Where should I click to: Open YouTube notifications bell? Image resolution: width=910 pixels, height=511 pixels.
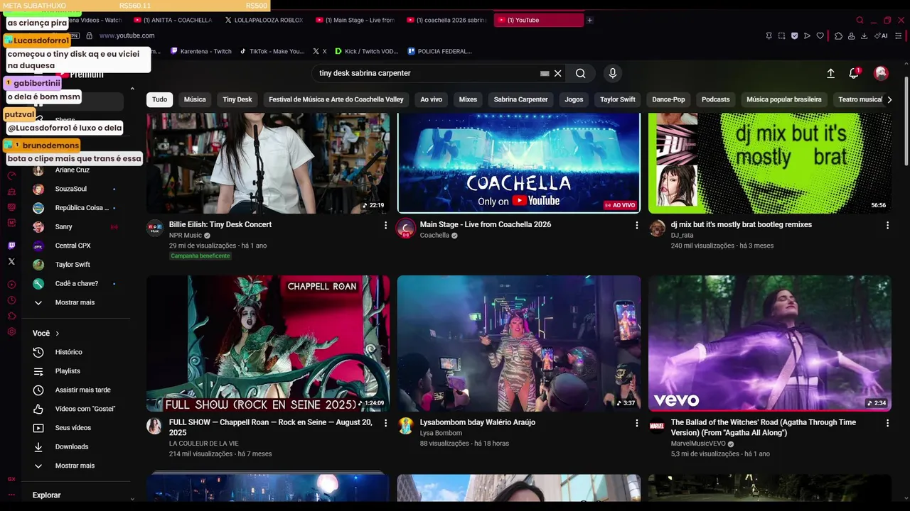pos(854,73)
